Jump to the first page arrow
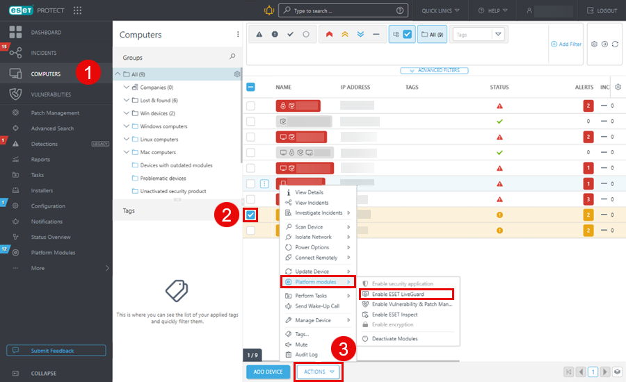 pyautogui.click(x=568, y=372)
